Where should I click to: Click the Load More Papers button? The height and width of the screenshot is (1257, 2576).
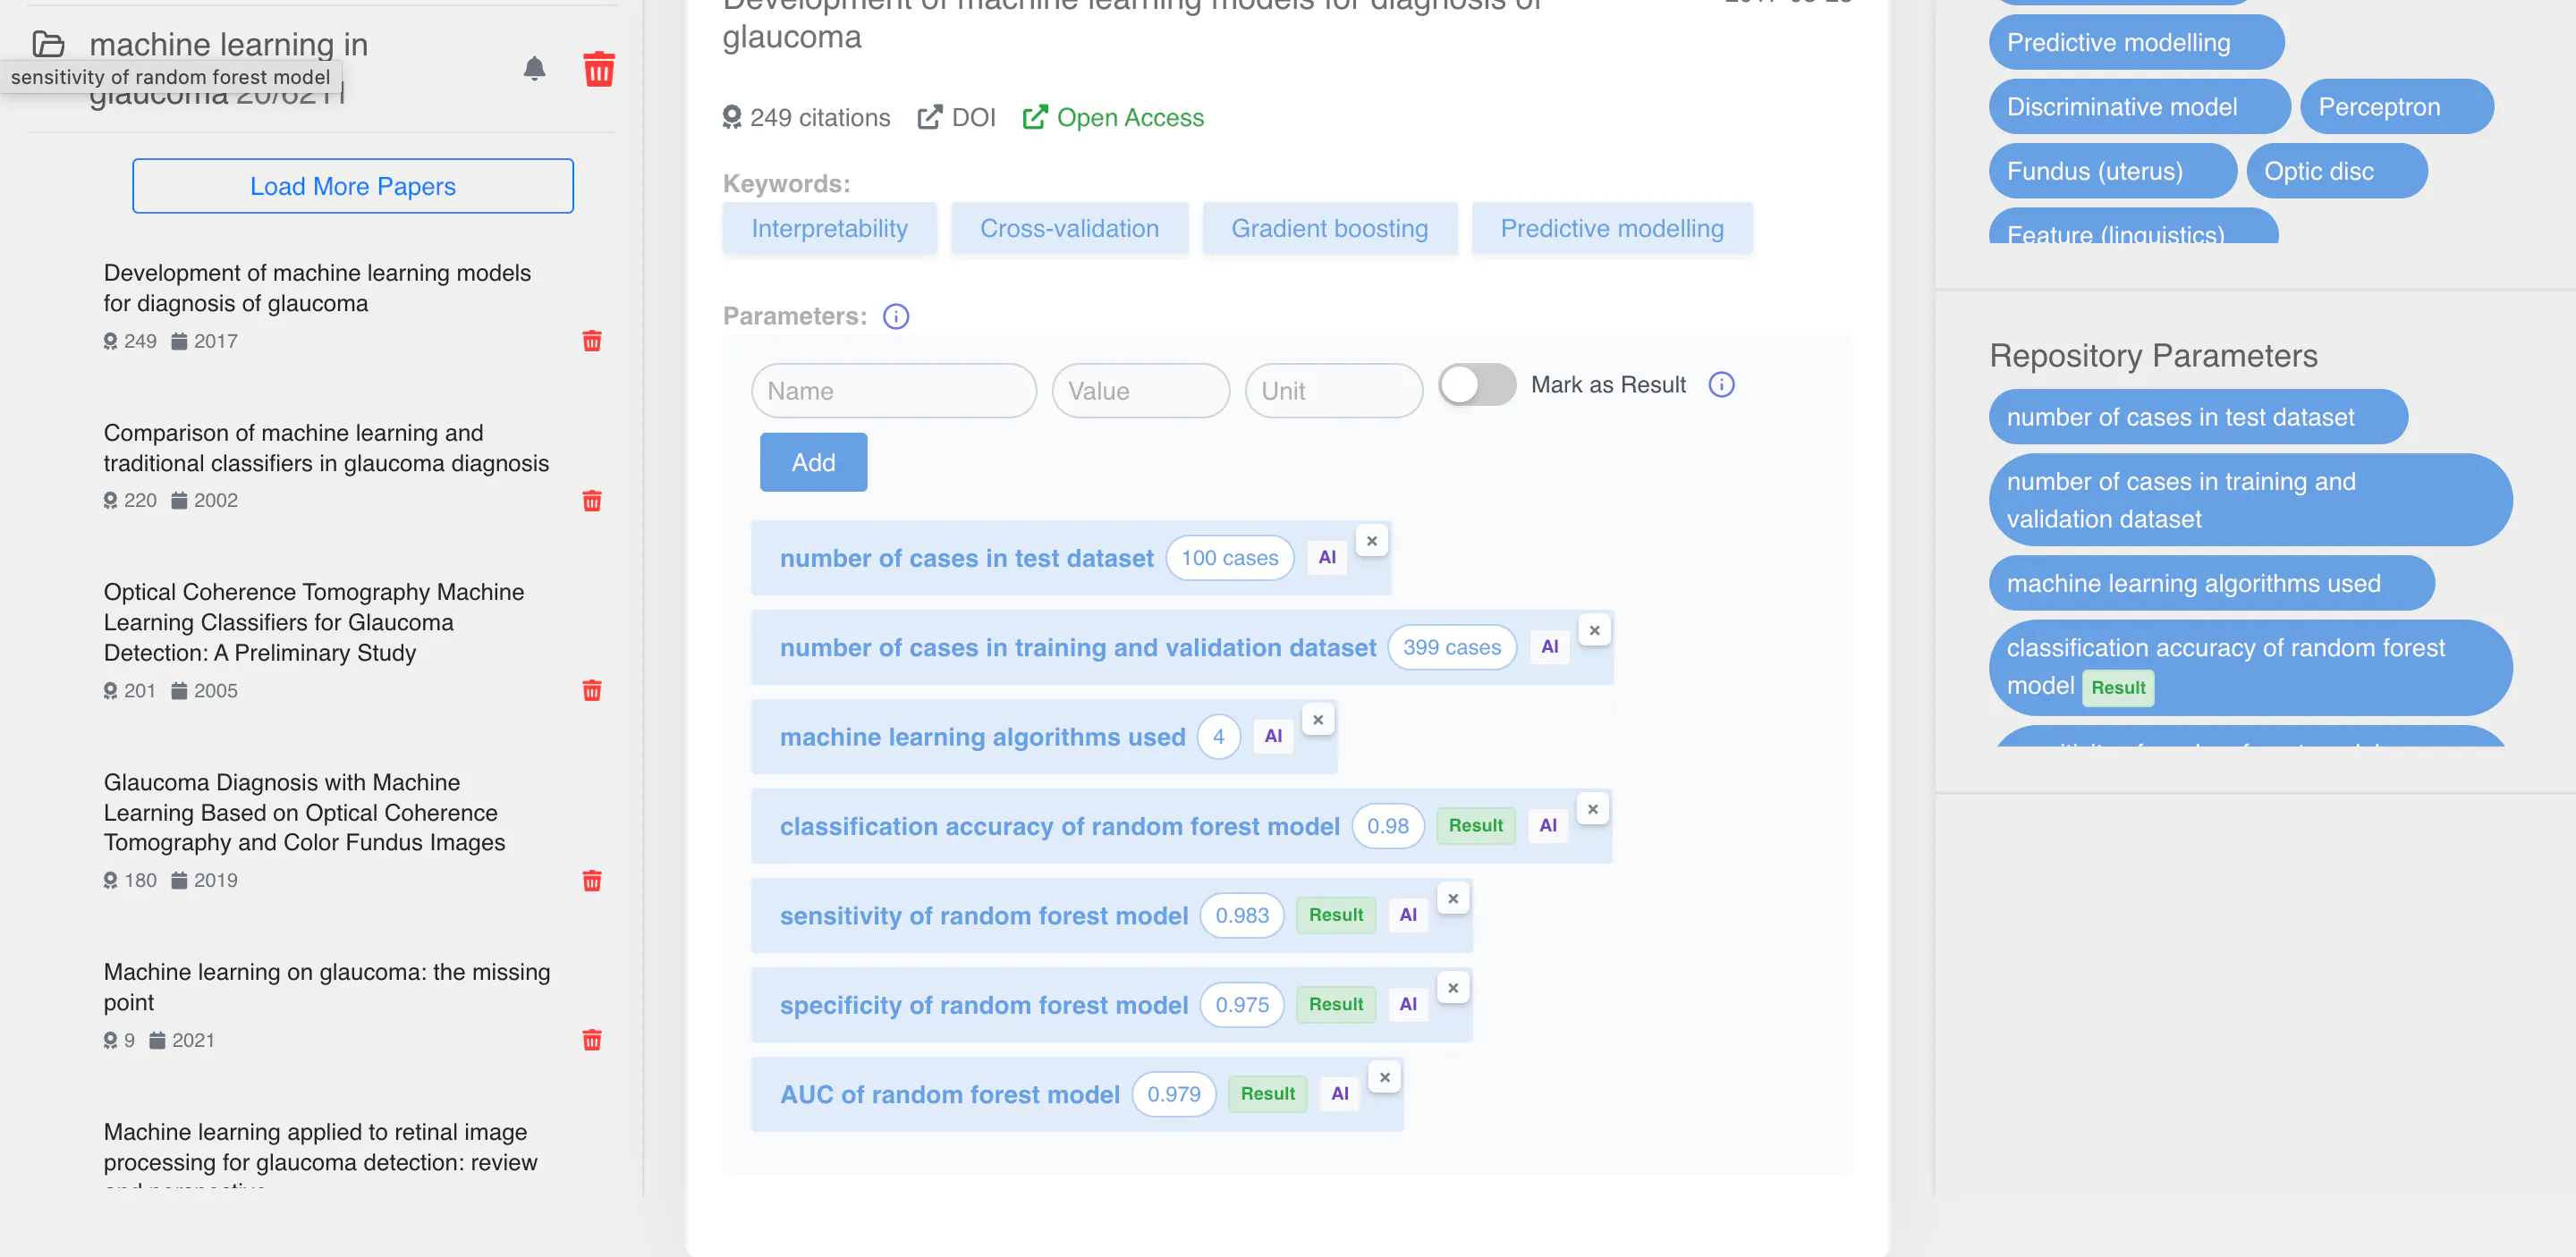[353, 186]
